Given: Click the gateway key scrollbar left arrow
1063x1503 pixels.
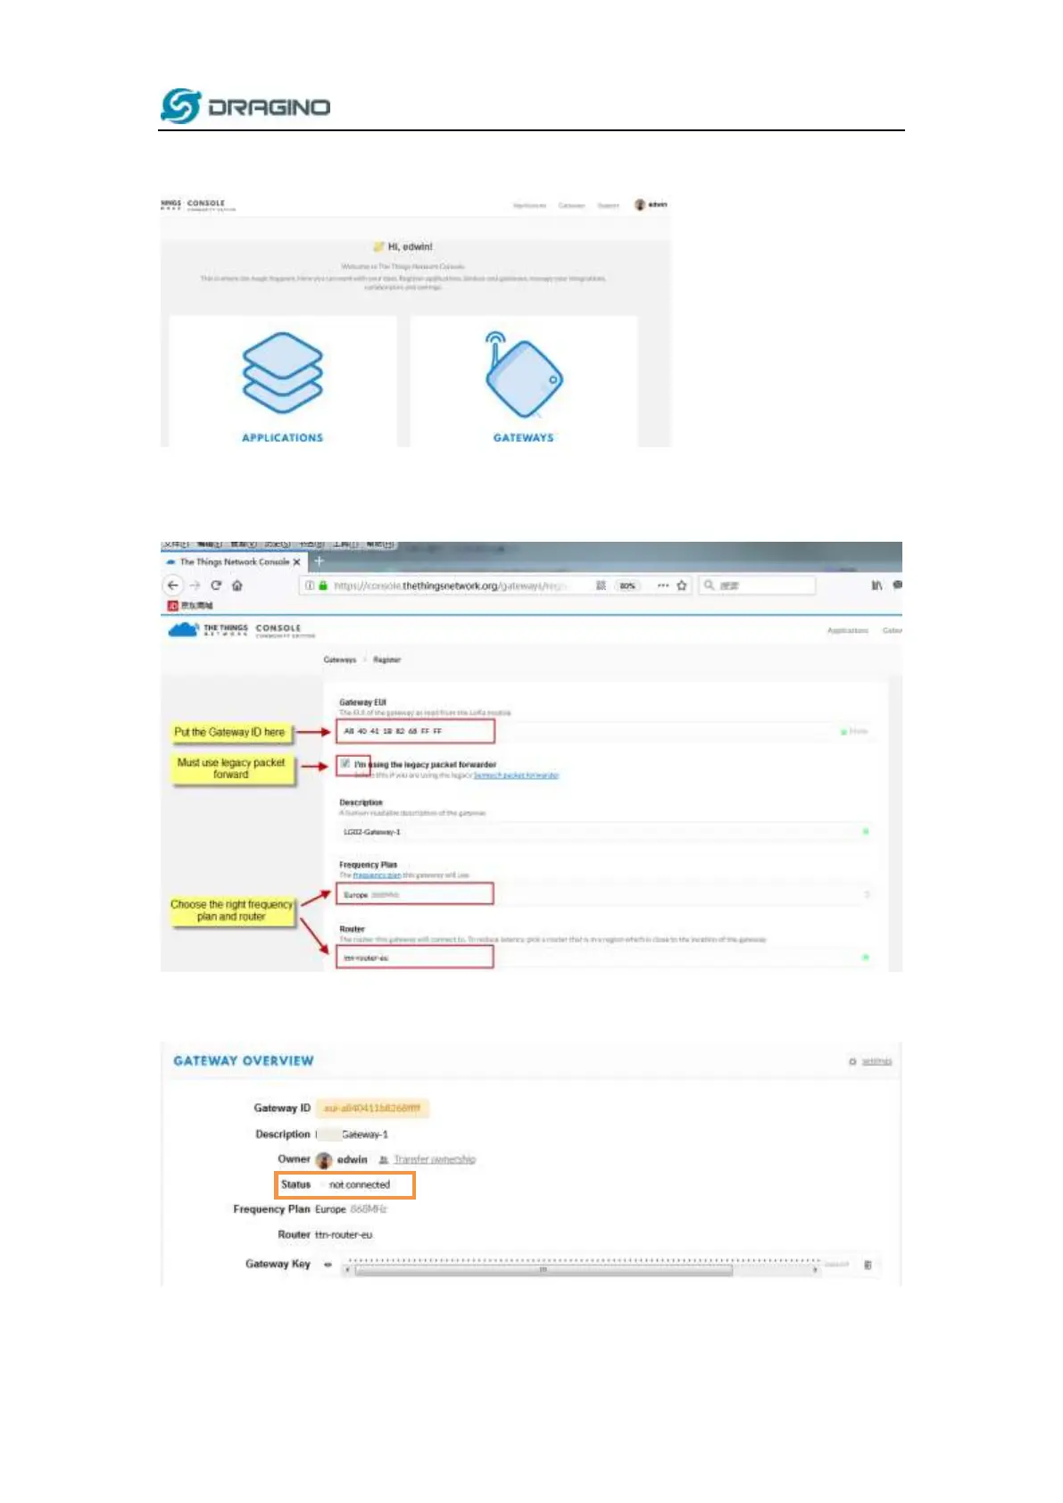Looking at the screenshot, I should coord(348,1270).
